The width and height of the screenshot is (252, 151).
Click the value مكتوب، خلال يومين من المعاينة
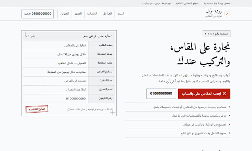[x=66, y=72]
